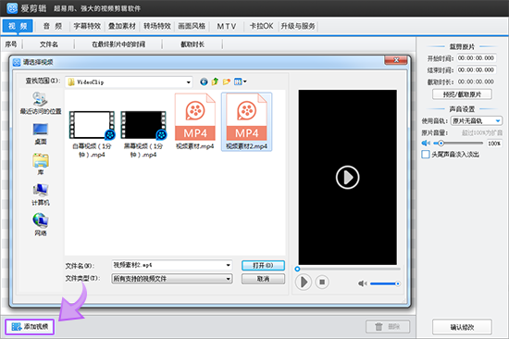Click the large play overlay in preview
The height and width of the screenshot is (339, 509).
click(x=347, y=178)
